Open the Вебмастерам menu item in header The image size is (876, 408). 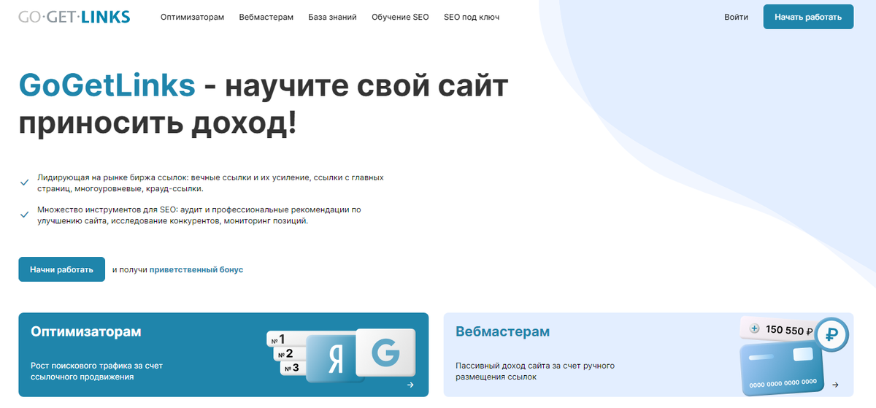click(266, 17)
